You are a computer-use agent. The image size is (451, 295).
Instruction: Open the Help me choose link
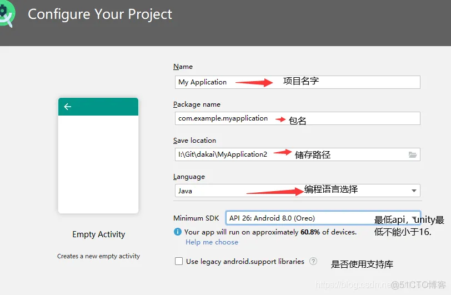click(x=212, y=242)
